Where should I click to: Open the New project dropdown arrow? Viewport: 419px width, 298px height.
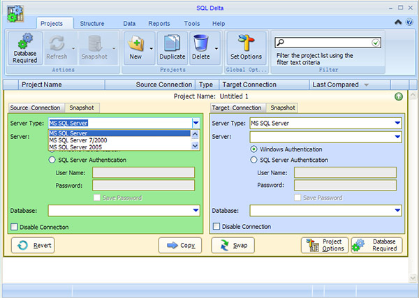click(152, 49)
